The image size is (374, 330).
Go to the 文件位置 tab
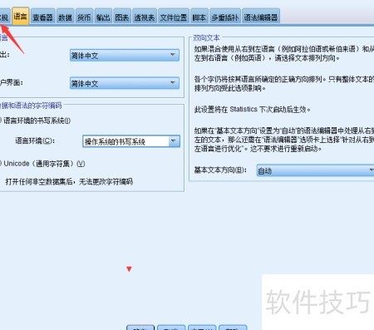click(x=174, y=17)
